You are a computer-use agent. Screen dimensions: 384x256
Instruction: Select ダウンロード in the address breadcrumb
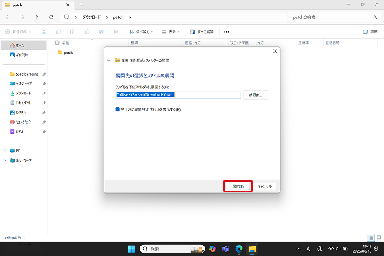91,17
